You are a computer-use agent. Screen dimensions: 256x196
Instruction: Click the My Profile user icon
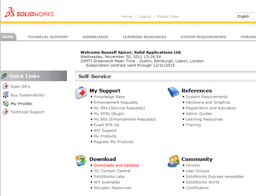coord(6,104)
